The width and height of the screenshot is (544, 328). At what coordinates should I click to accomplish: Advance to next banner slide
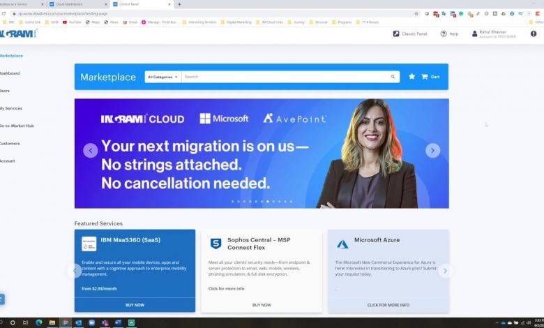(x=432, y=150)
